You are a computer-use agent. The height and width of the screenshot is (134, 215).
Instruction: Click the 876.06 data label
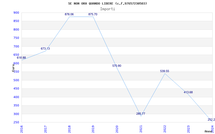[69, 14]
